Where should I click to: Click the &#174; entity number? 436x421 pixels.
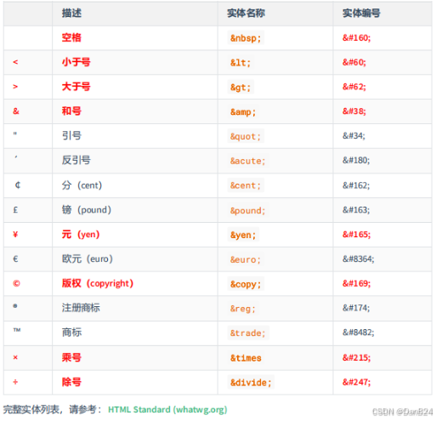tap(356, 308)
